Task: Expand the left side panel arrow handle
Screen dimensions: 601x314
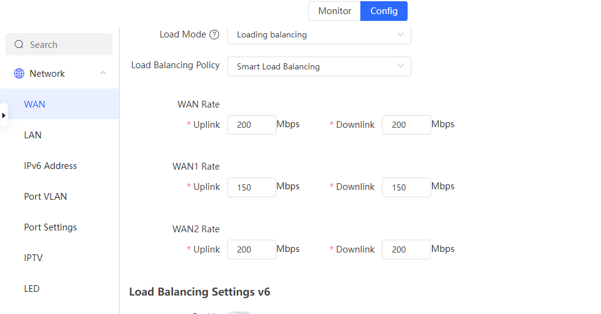Action: tap(4, 115)
